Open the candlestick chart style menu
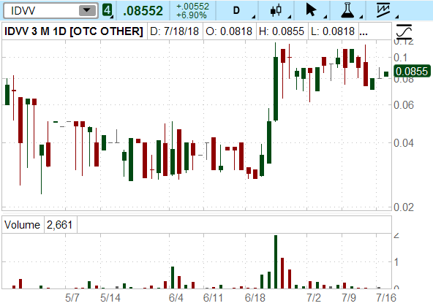433x306 pixels. pos(276,10)
